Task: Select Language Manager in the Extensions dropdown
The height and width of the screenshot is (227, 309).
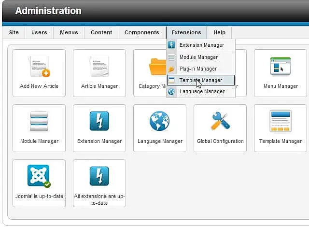Action: point(202,91)
